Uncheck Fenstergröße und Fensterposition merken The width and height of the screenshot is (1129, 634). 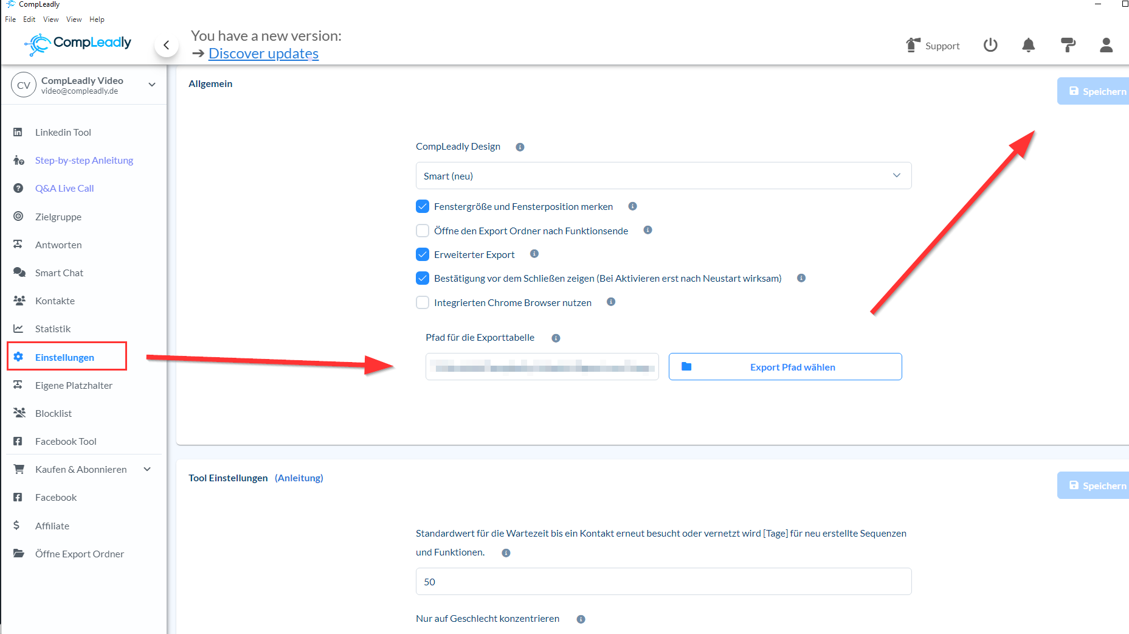(x=423, y=207)
